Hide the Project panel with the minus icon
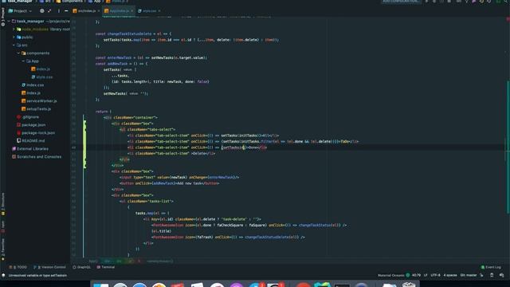The width and height of the screenshot is (510, 287). pyautogui.click(x=66, y=10)
